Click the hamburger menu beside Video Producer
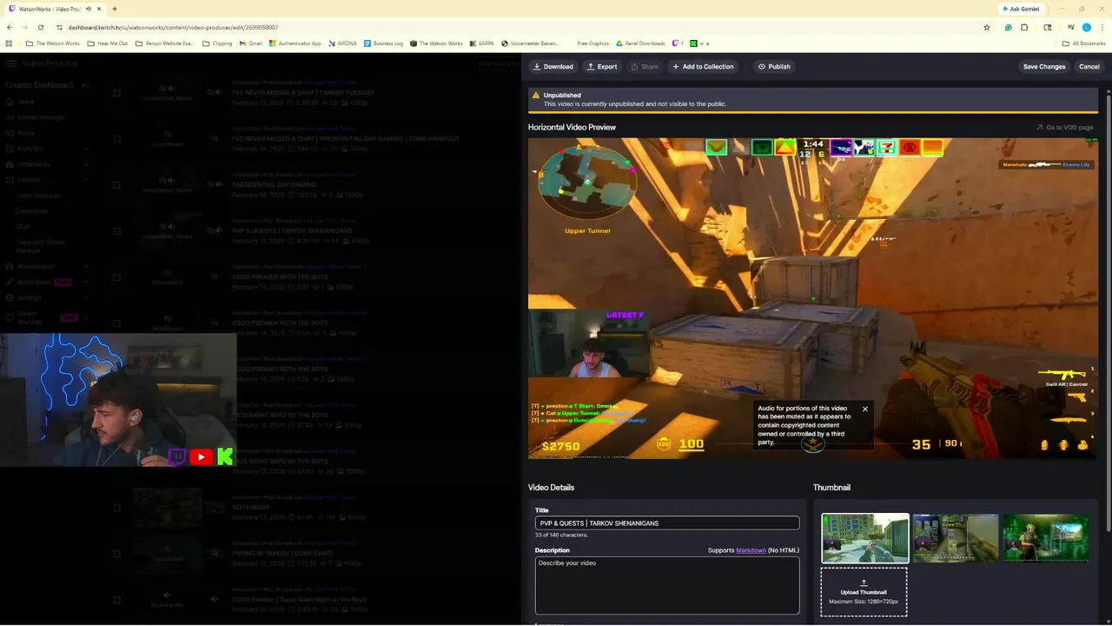The width and height of the screenshot is (1112, 626). [10, 63]
